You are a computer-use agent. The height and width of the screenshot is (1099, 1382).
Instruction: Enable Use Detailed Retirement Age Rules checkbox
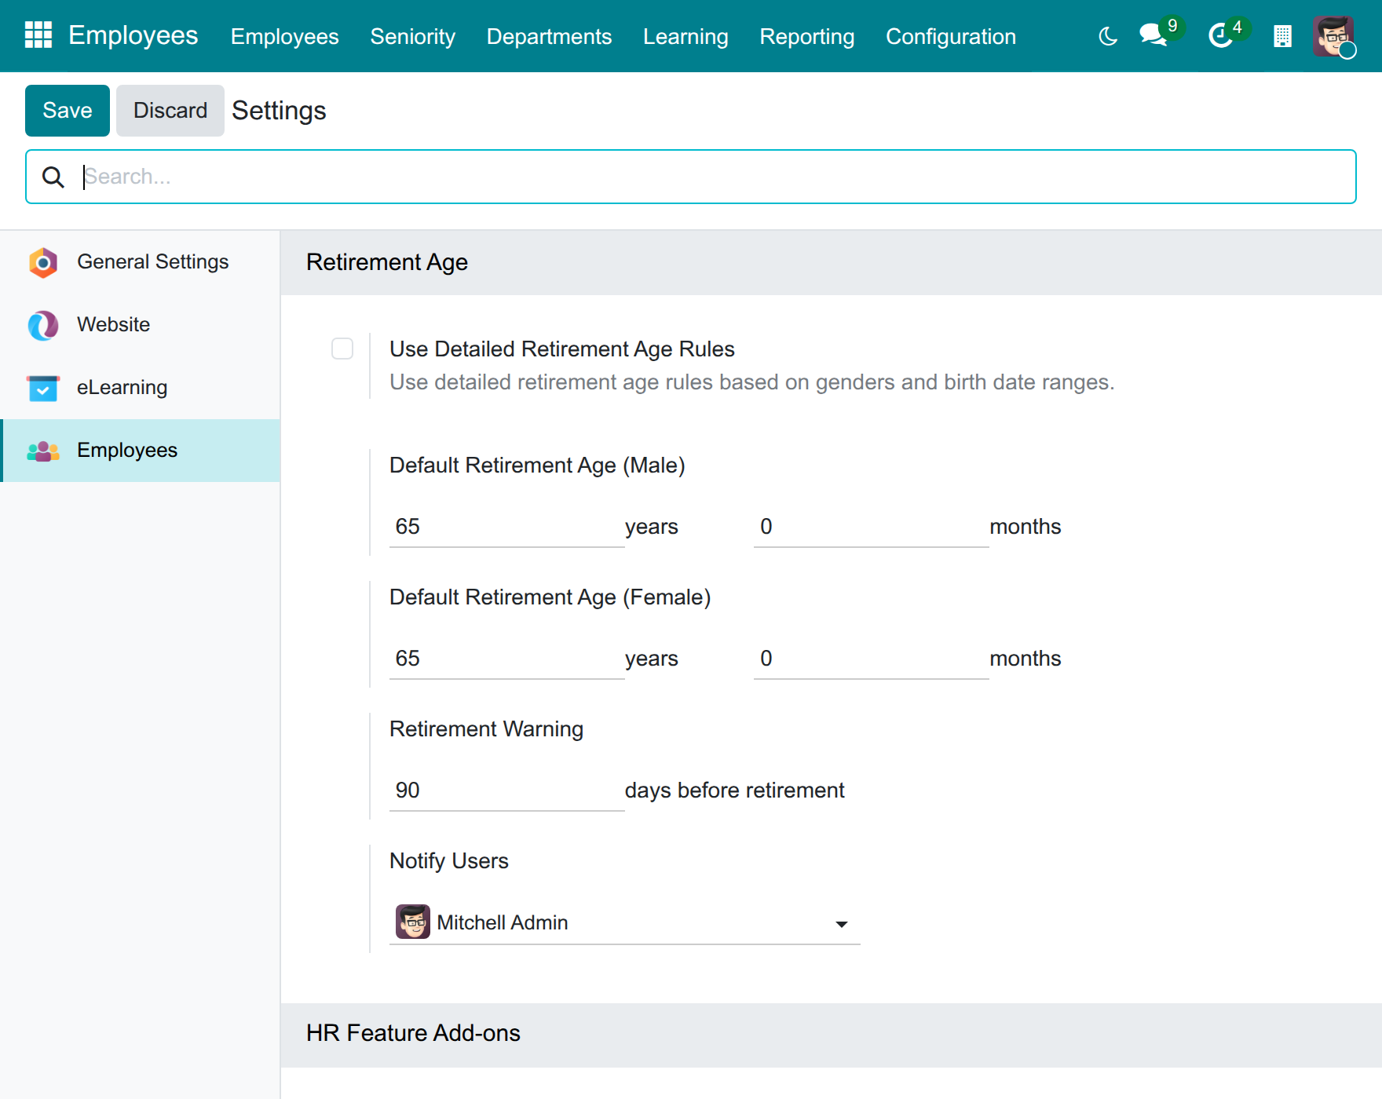click(342, 349)
